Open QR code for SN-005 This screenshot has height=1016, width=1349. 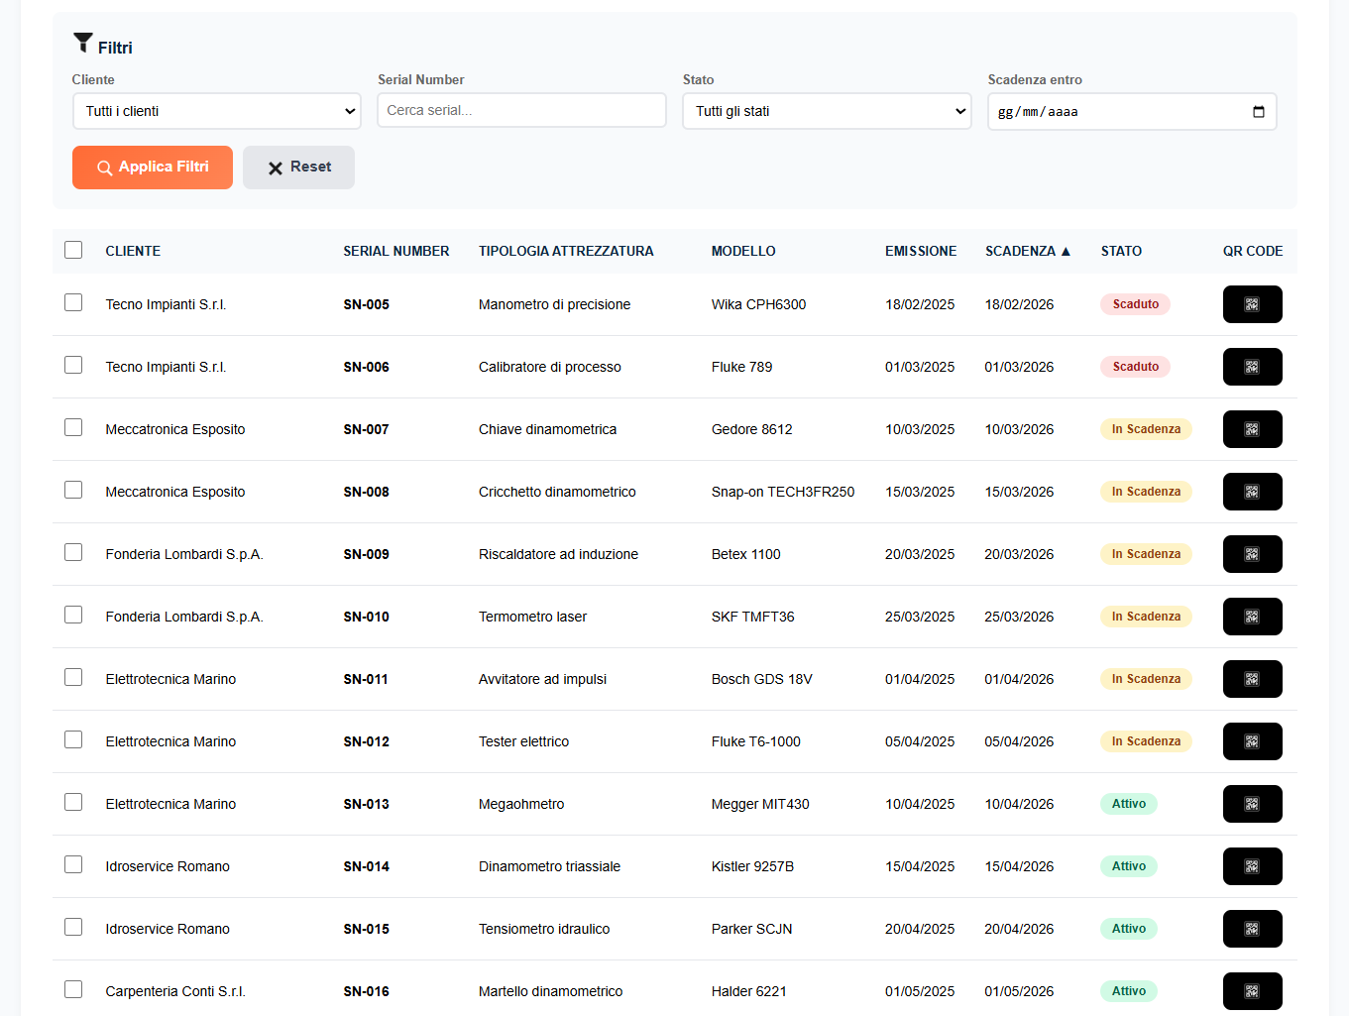point(1252,304)
